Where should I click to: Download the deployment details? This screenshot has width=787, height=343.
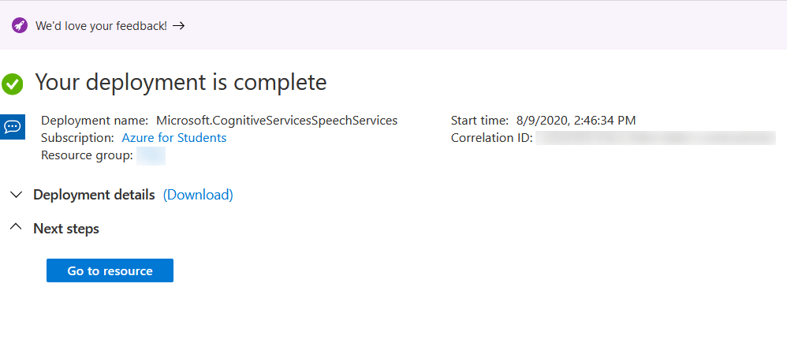coord(198,195)
